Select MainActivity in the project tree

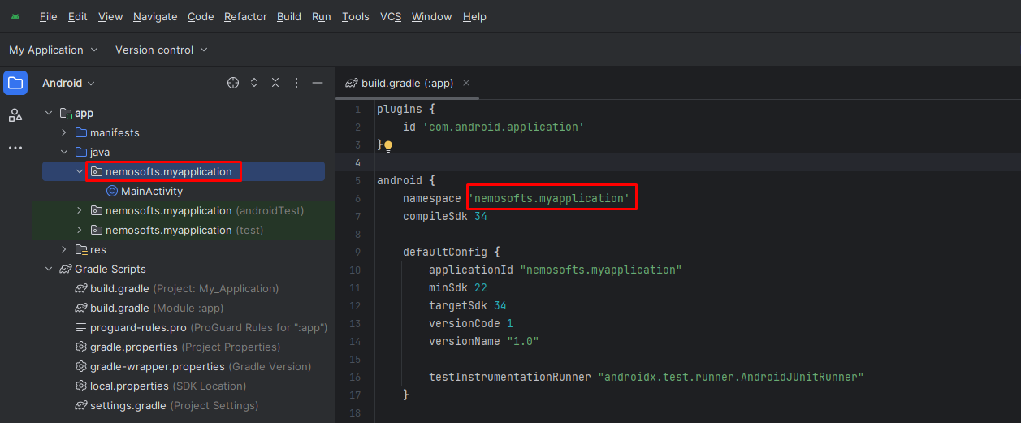[152, 192]
